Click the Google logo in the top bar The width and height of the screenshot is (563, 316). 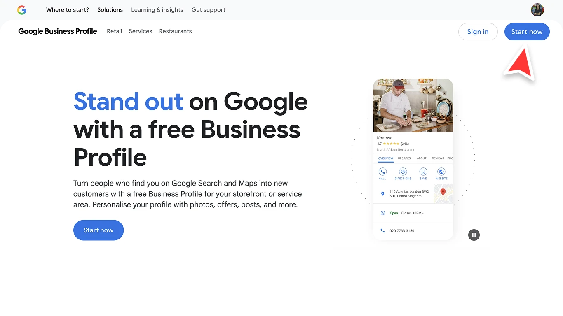click(x=22, y=9)
